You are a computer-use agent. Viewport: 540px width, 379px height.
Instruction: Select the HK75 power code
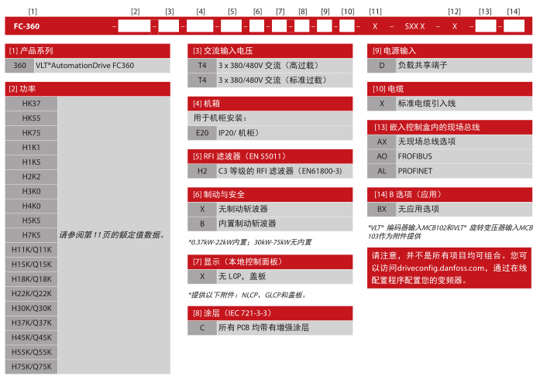coord(31,133)
